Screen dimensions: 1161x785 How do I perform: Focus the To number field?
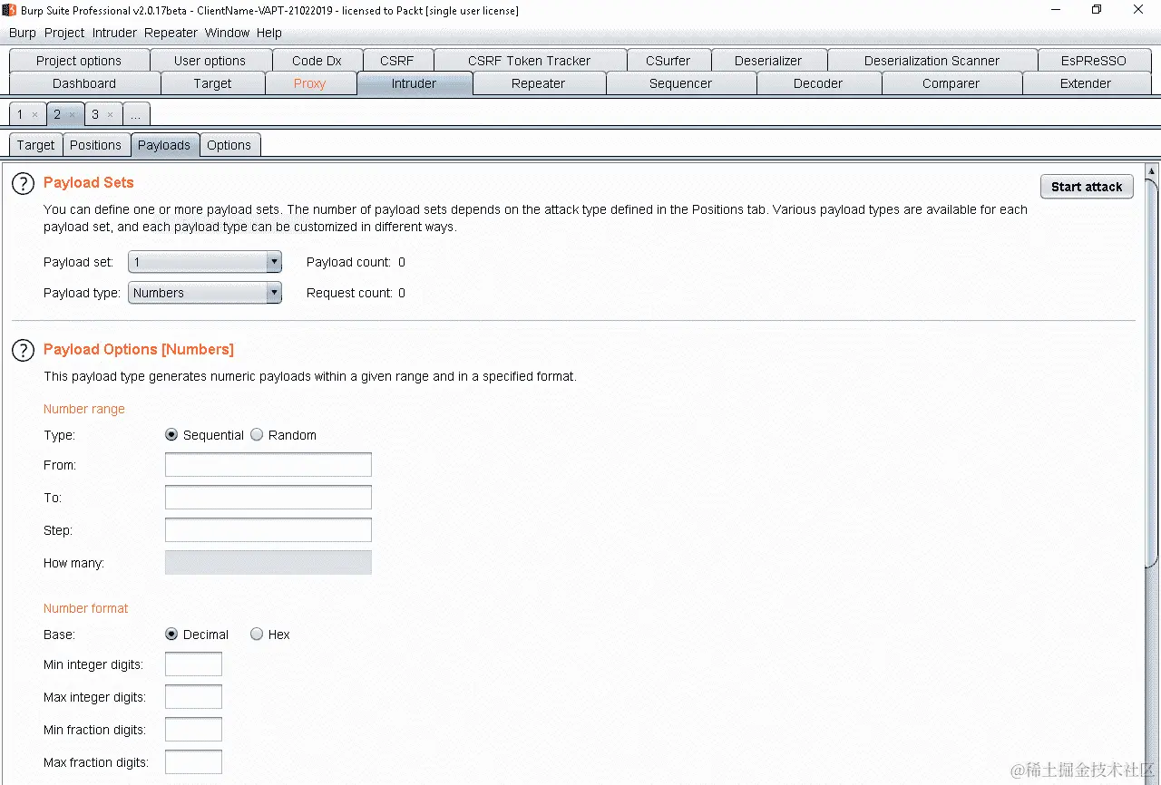(268, 498)
